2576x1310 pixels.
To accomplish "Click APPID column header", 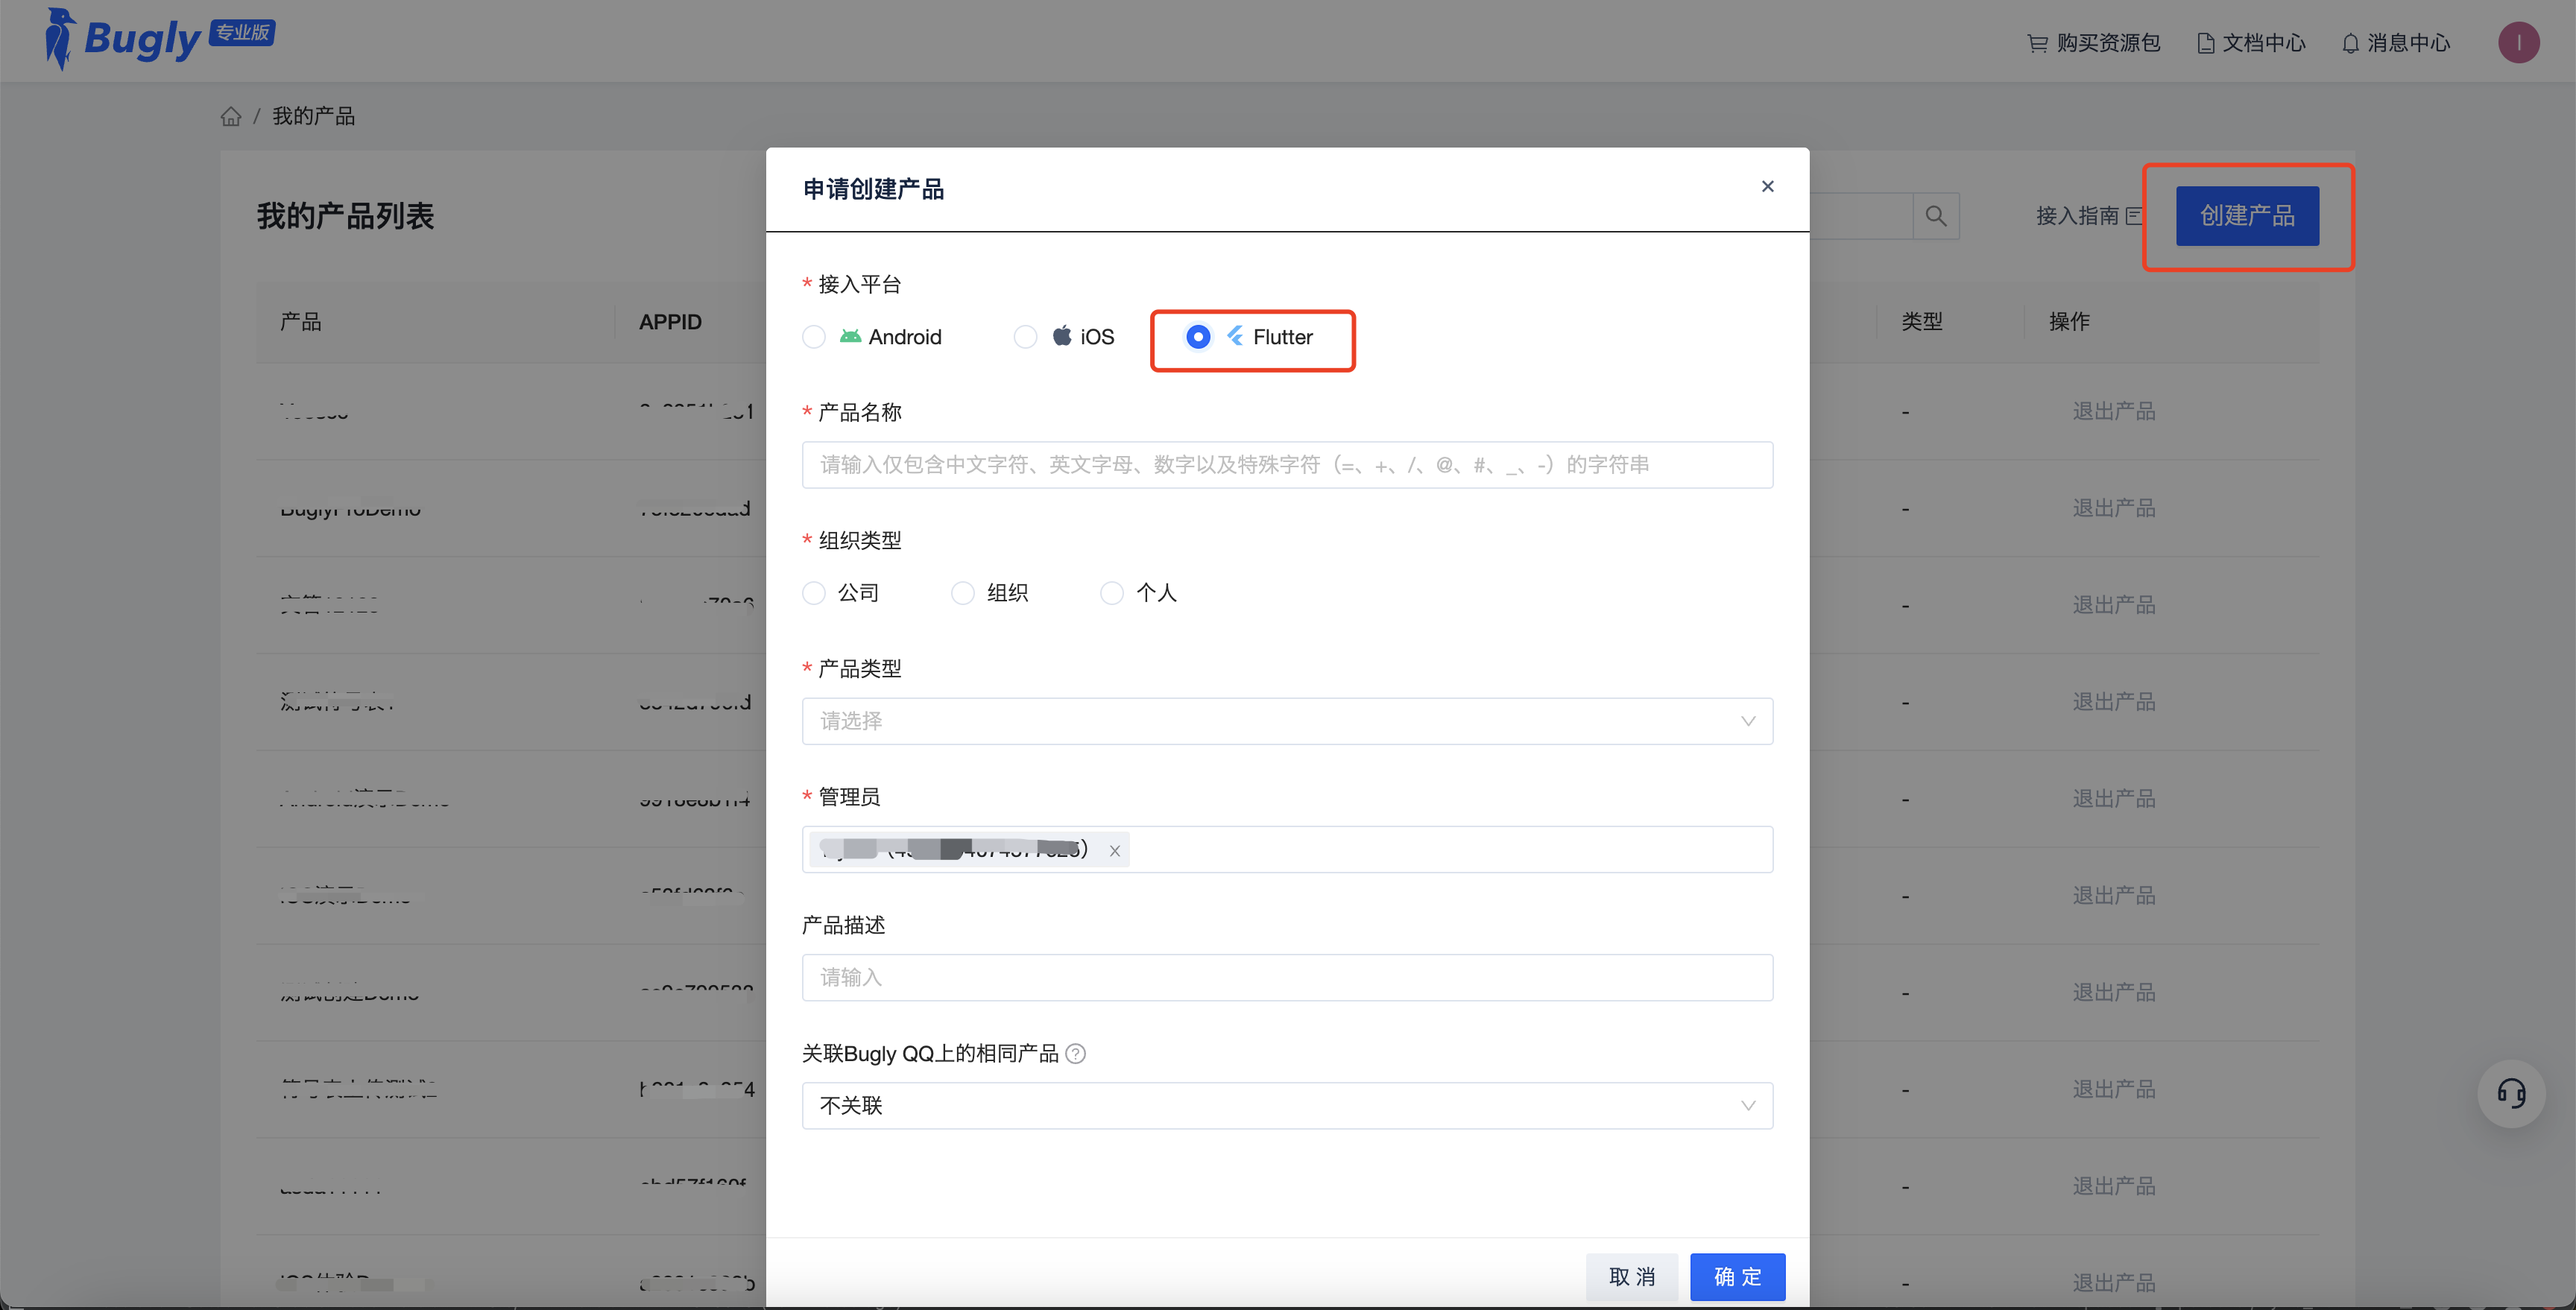I will tap(670, 322).
